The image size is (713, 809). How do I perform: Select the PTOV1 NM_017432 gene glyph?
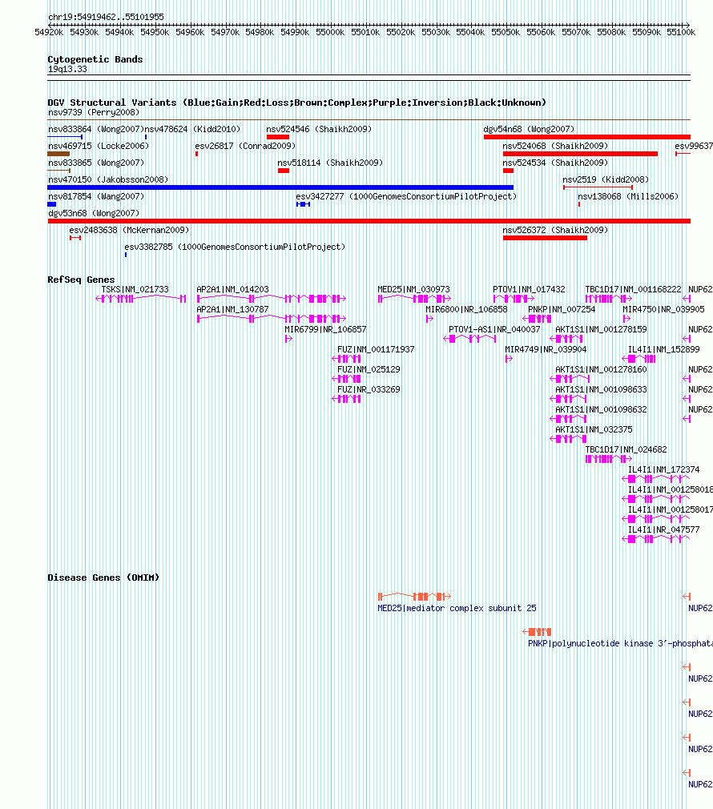pyautogui.click(x=514, y=299)
